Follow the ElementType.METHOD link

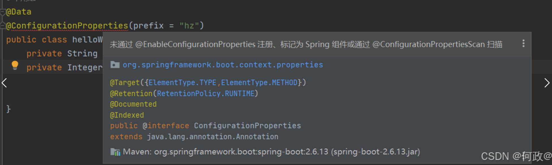click(259, 83)
